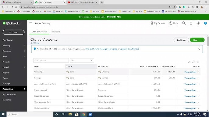Open Zoom from the taskbar
The width and height of the screenshot is (209, 117).
coord(90,114)
